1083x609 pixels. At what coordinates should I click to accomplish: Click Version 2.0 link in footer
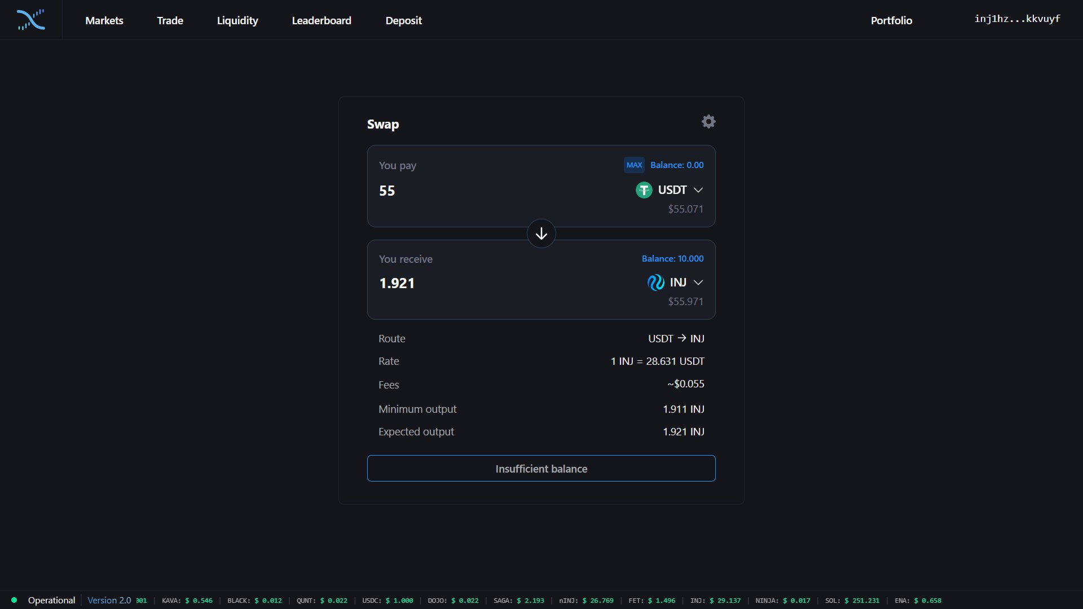click(109, 601)
